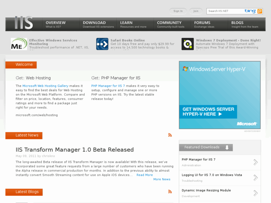Click the More News link
This screenshot has width=271, height=203.
pyautogui.click(x=162, y=179)
